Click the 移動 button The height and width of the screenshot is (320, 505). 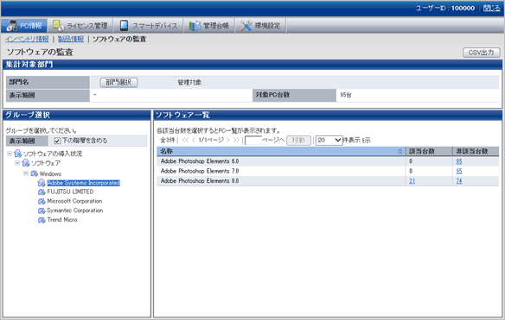point(298,141)
